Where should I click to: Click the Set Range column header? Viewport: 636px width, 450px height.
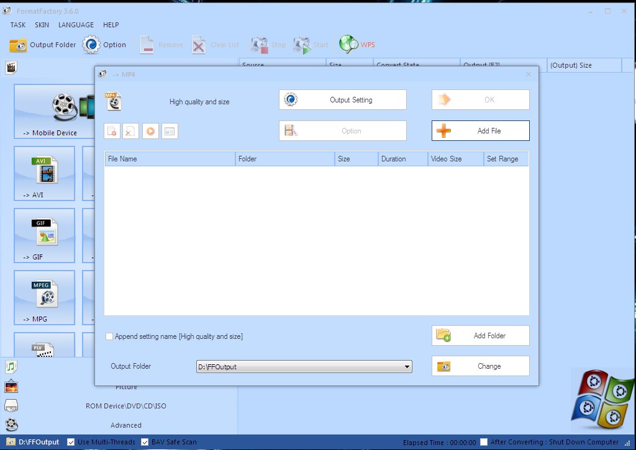(506, 159)
